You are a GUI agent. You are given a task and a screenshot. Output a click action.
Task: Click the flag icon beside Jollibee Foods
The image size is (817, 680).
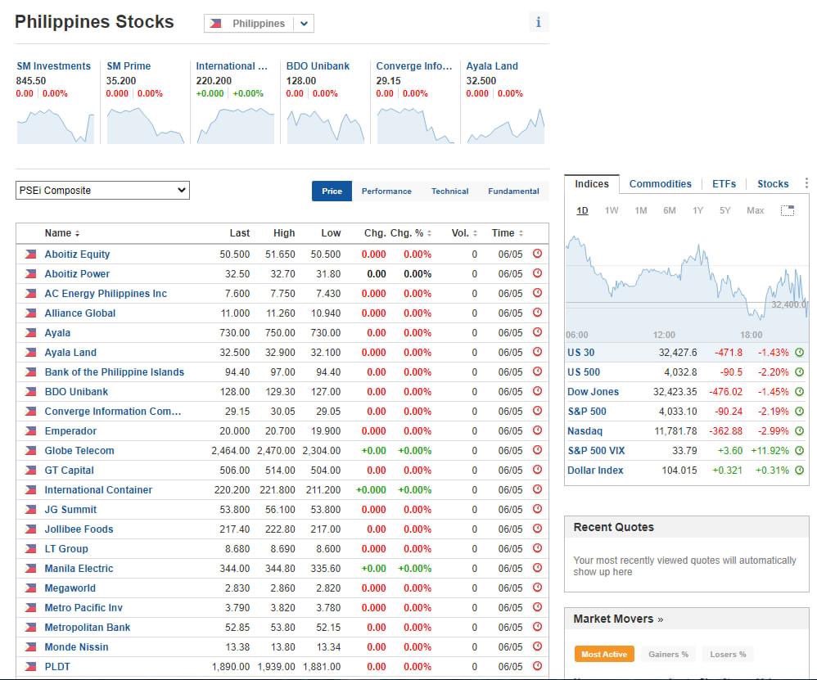tap(31, 529)
